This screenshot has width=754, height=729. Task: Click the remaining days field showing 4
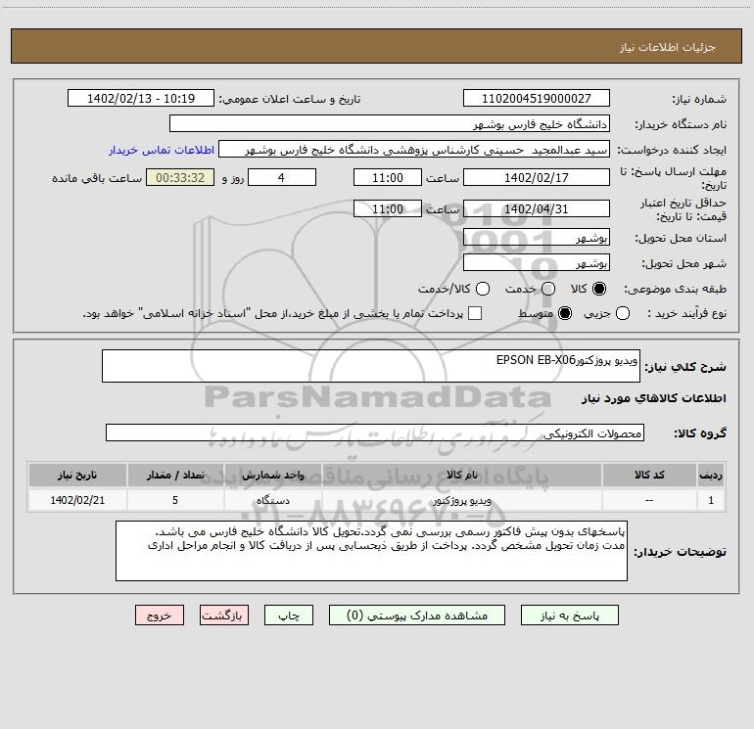pyautogui.click(x=282, y=177)
